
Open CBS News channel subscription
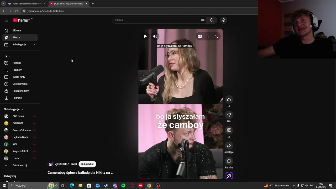(x=20, y=116)
